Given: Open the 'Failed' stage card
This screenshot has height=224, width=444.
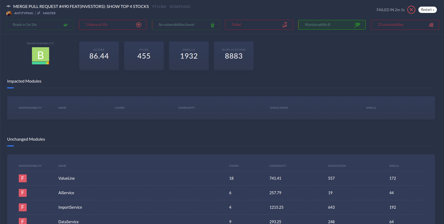Looking at the screenshot, I should coord(259,25).
